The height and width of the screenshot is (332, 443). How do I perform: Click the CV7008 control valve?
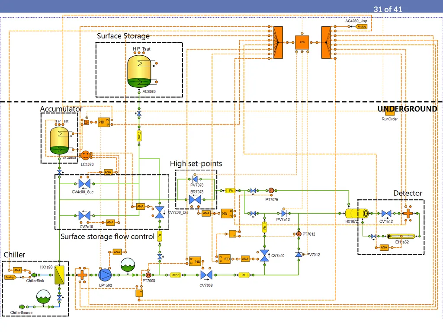pos(206,275)
